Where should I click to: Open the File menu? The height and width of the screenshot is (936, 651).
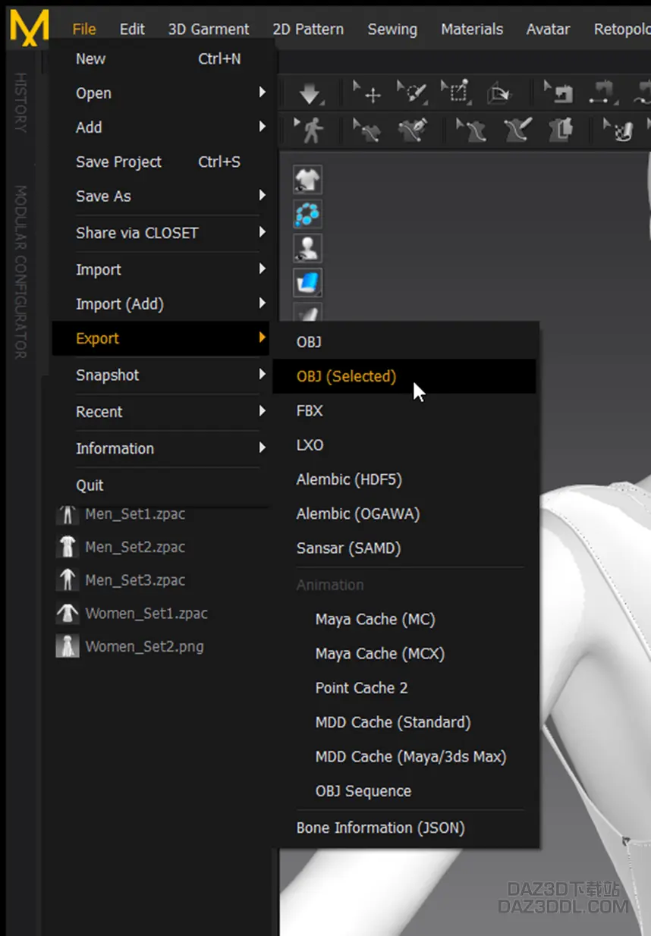(x=84, y=29)
